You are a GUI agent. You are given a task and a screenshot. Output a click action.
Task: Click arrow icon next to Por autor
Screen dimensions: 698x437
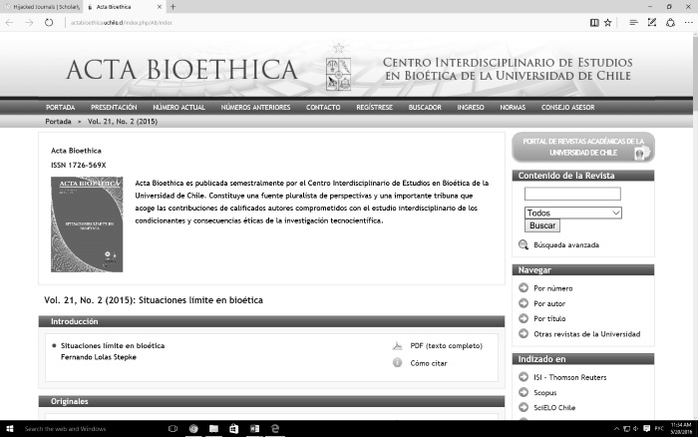(x=523, y=303)
